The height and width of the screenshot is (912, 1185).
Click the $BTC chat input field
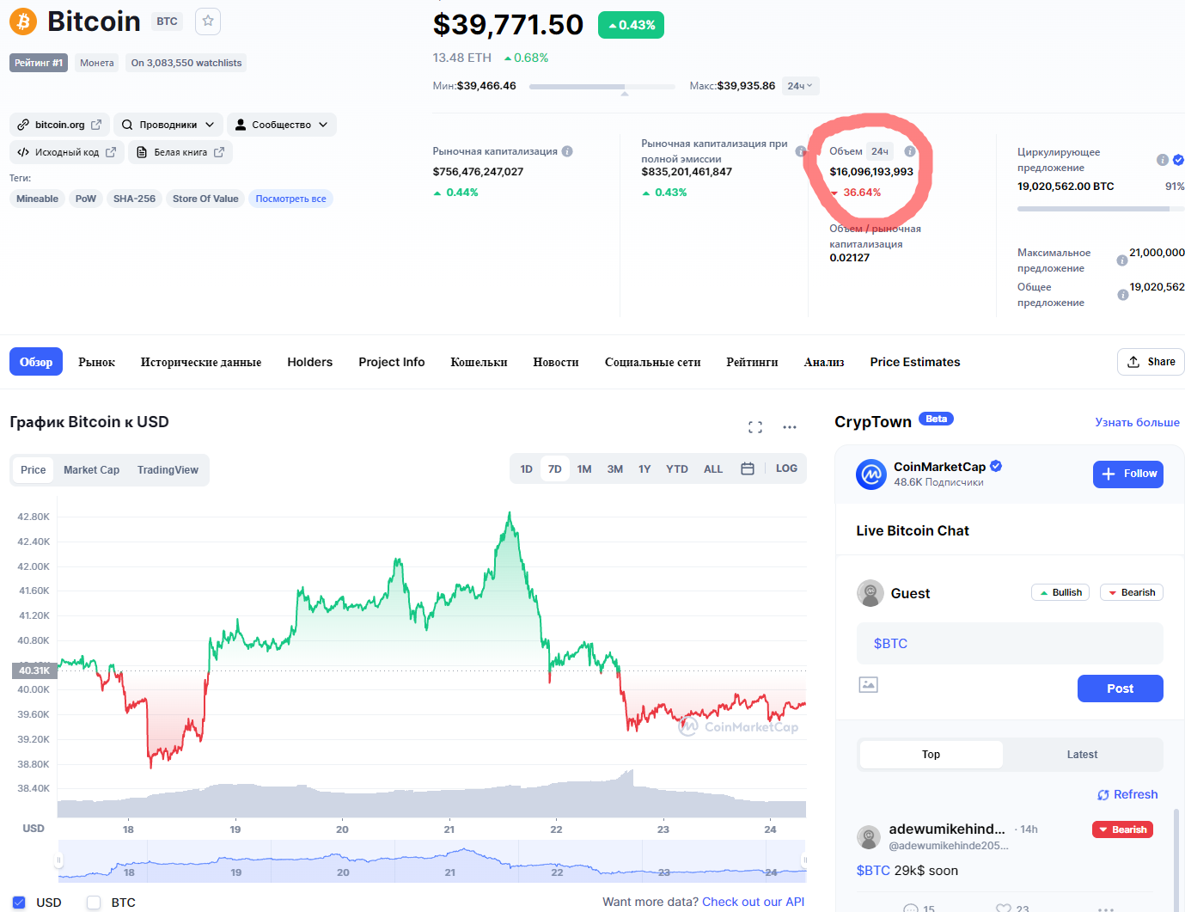1010,644
